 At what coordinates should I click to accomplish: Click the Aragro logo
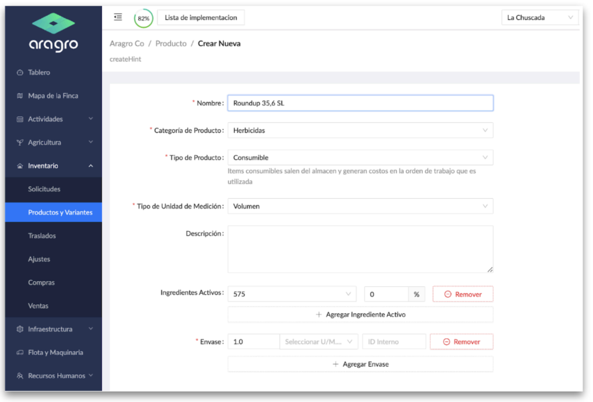[x=53, y=32]
